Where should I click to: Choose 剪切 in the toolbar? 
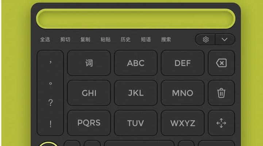[x=65, y=40]
